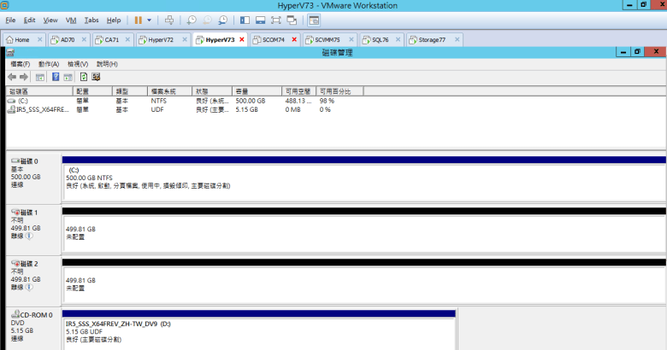Viewport: 667px width, 350px height.
Task: Click the back arrow in Disk Management toolbar
Action: point(12,77)
